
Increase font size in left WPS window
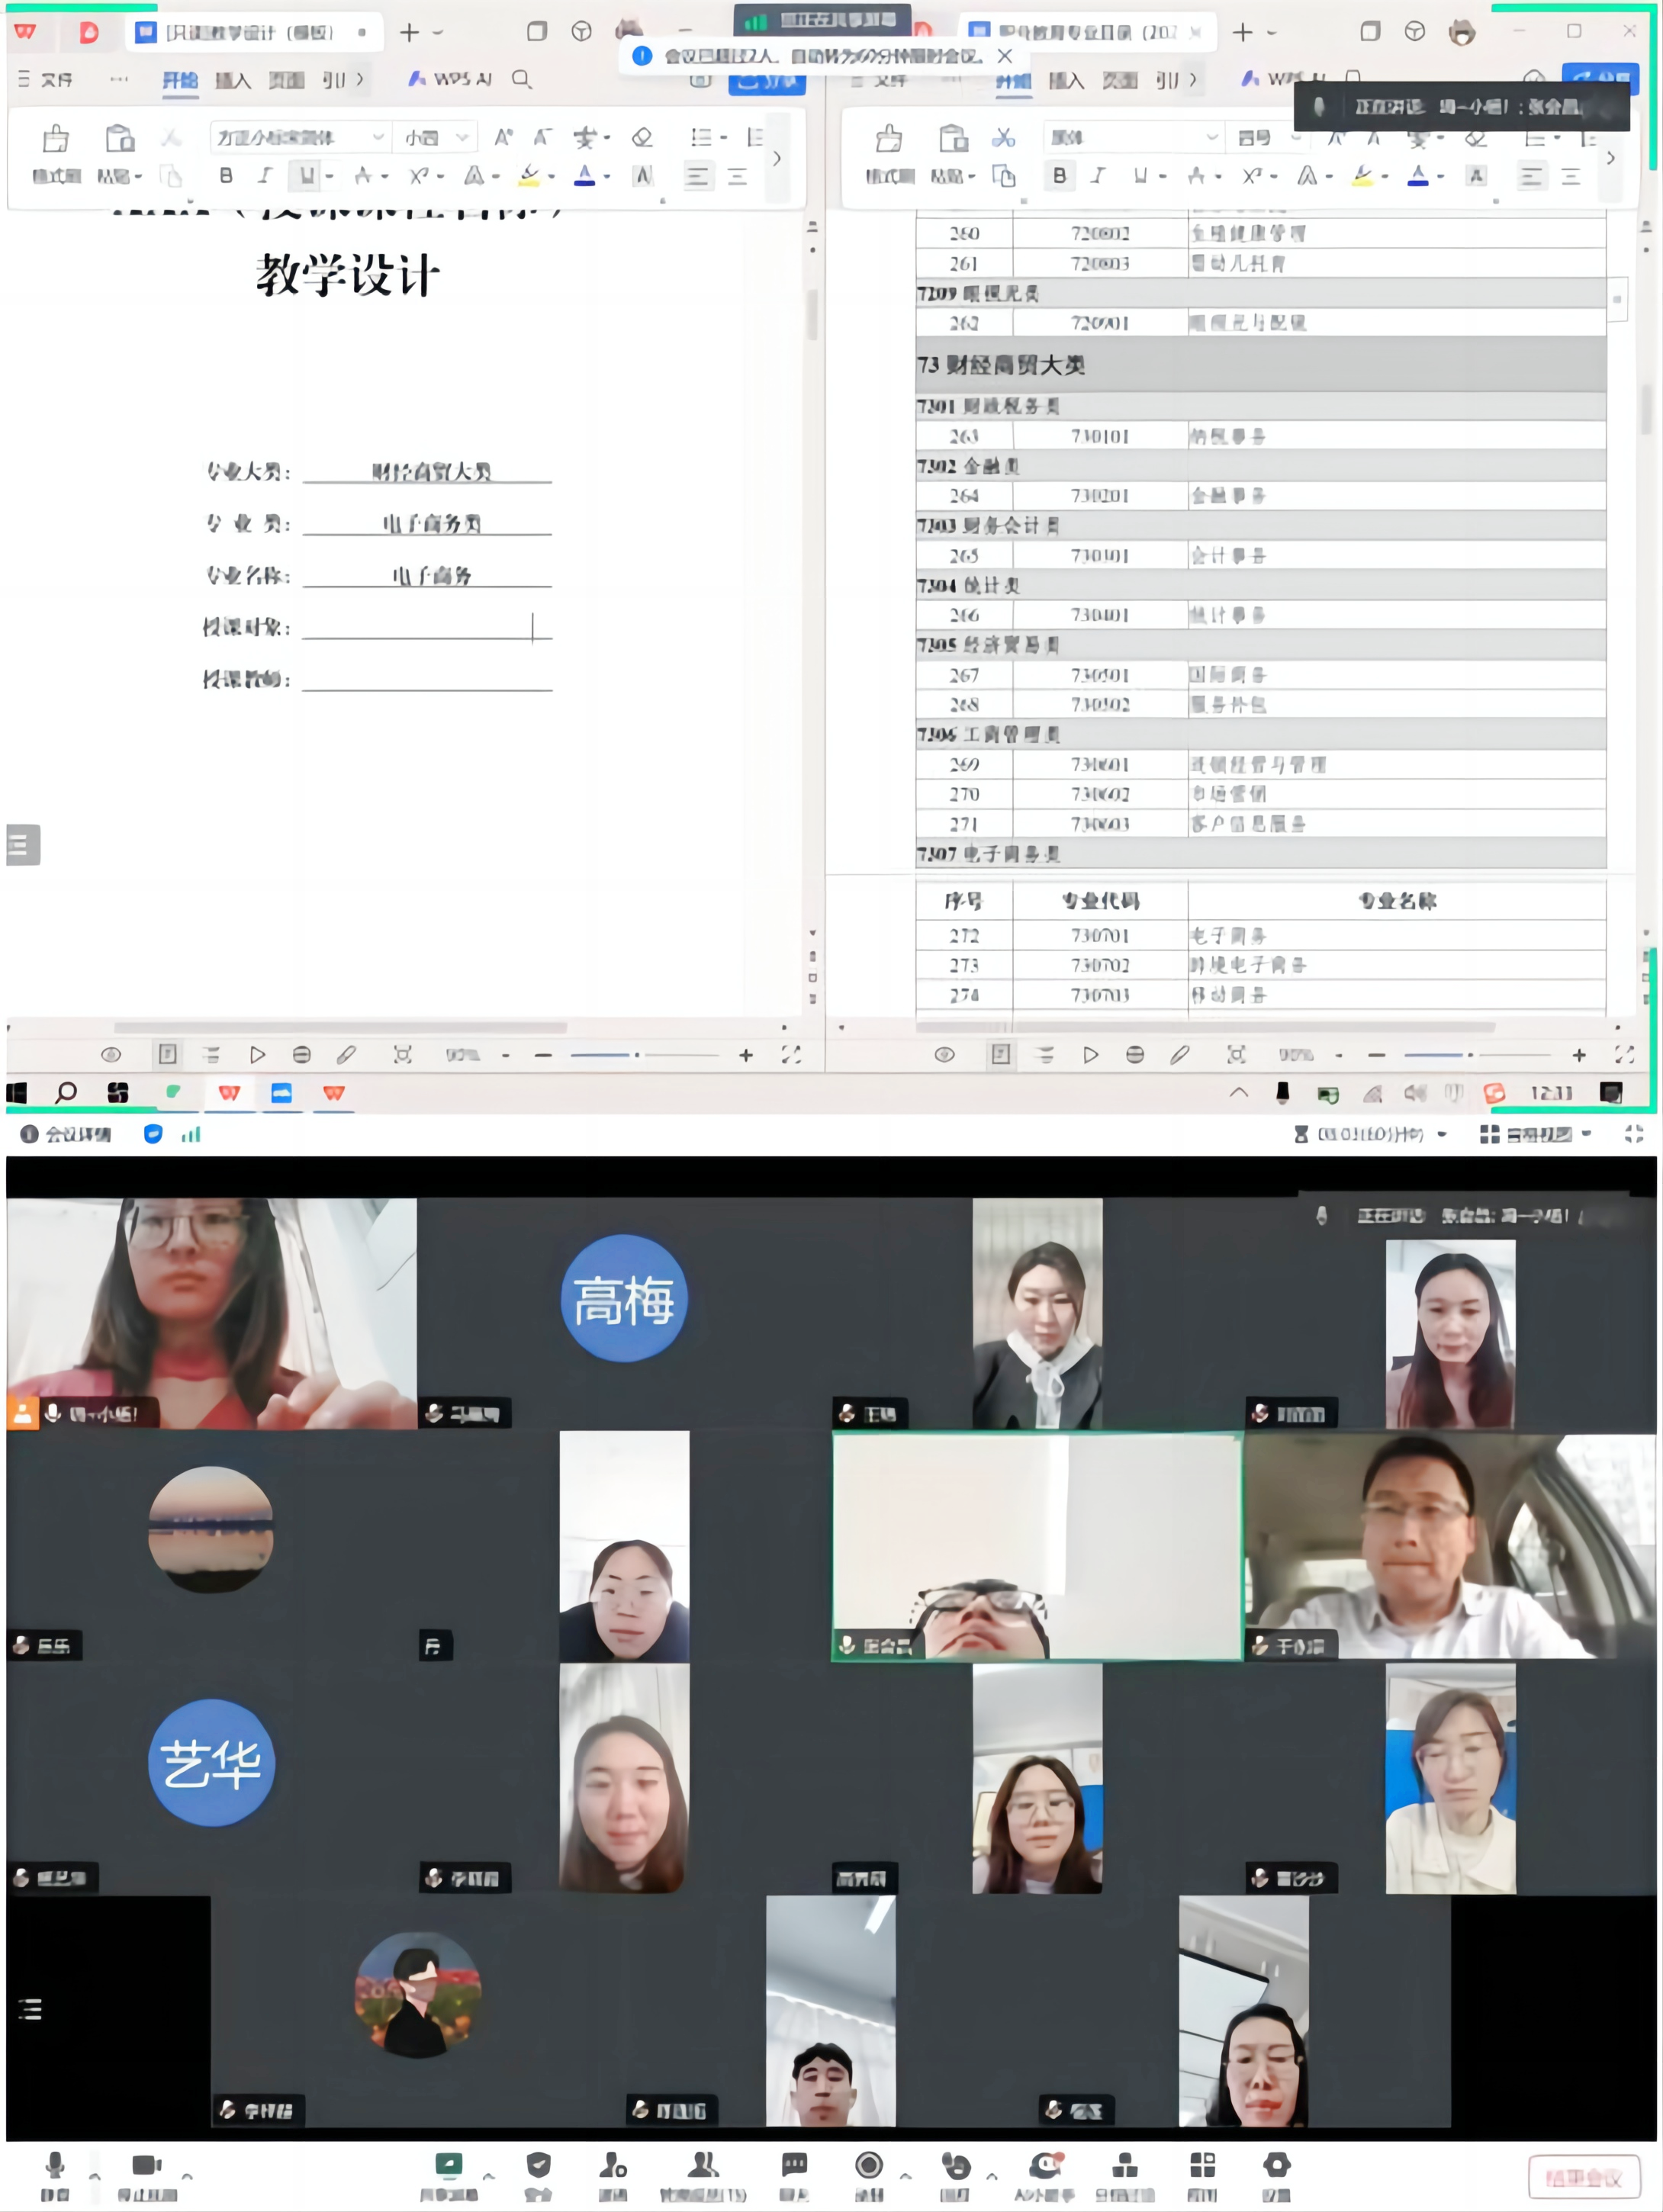click(x=503, y=137)
